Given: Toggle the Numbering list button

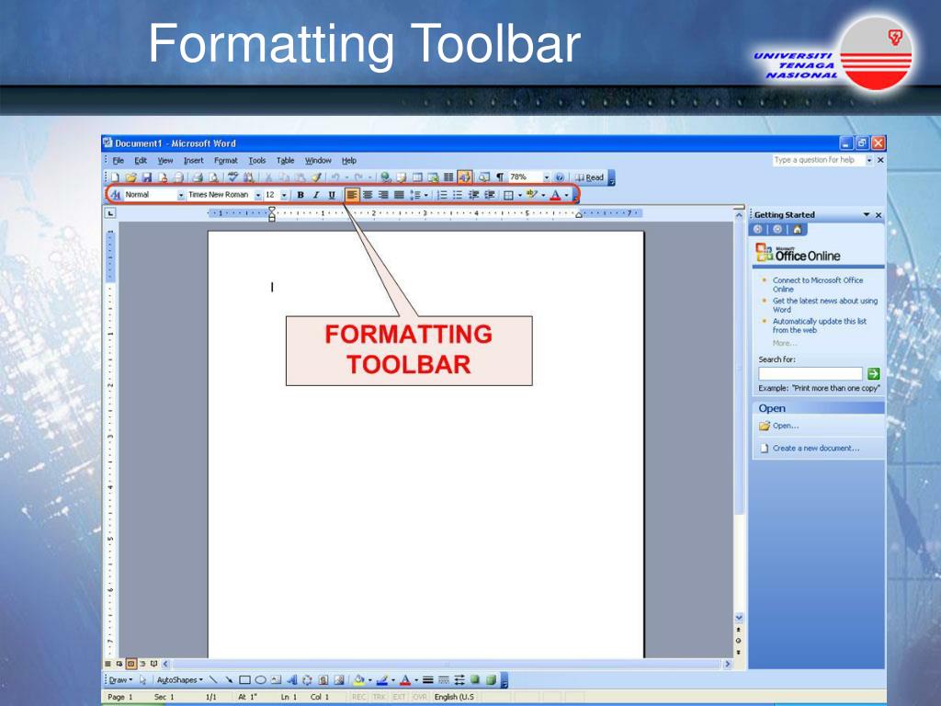Looking at the screenshot, I should tap(444, 195).
